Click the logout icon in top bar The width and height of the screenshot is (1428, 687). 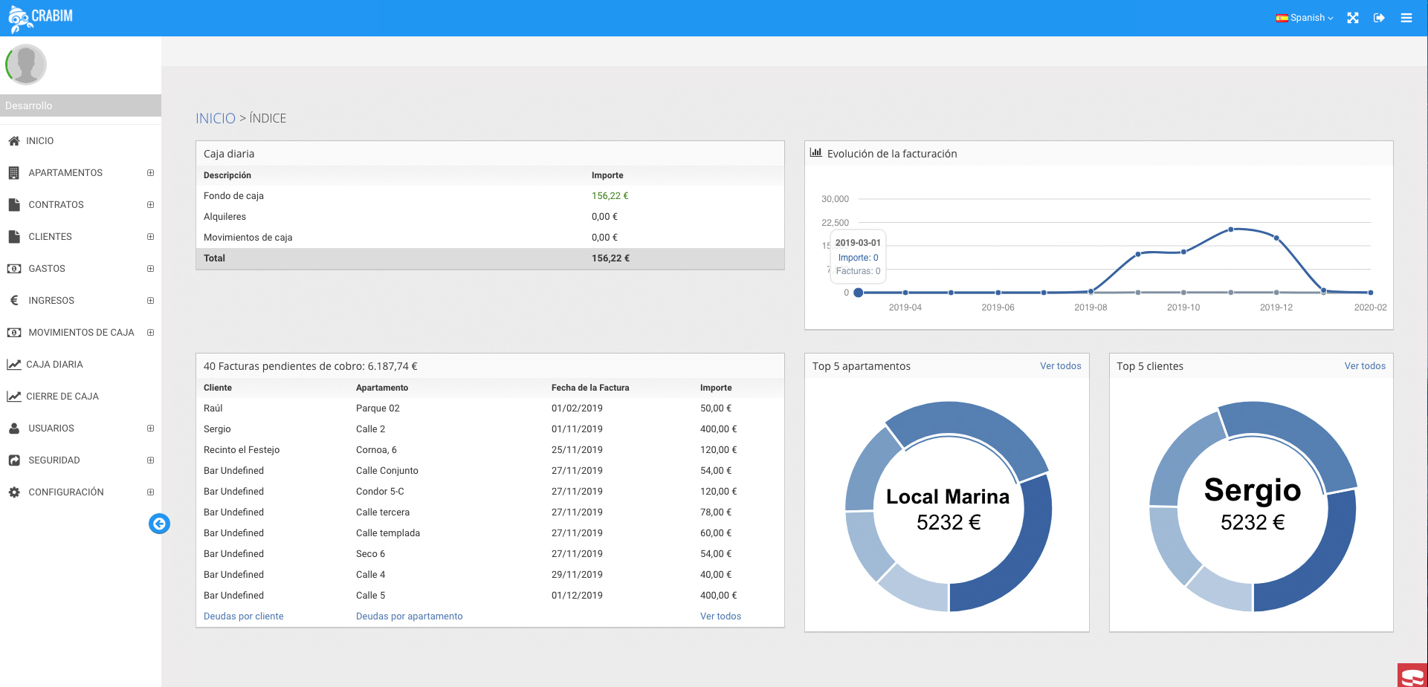coord(1379,18)
